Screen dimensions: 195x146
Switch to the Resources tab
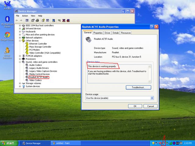tap(126, 33)
